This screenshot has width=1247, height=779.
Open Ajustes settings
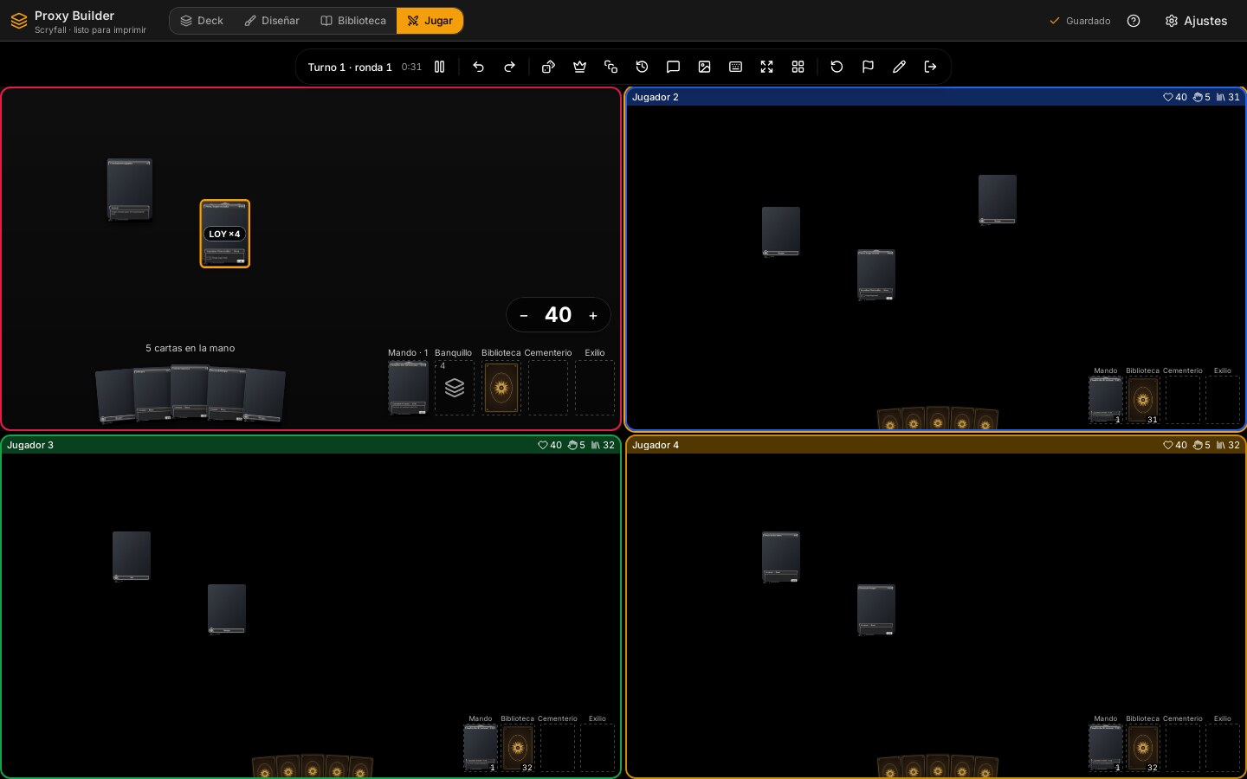[x=1196, y=21]
